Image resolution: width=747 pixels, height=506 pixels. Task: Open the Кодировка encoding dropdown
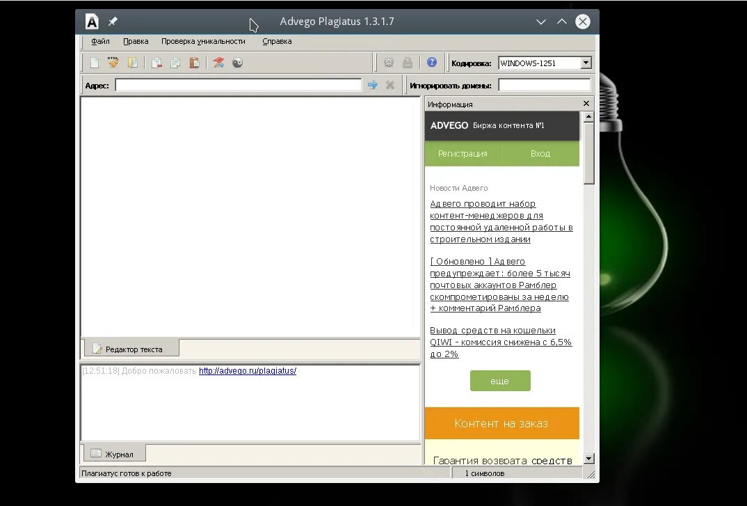[x=586, y=63]
